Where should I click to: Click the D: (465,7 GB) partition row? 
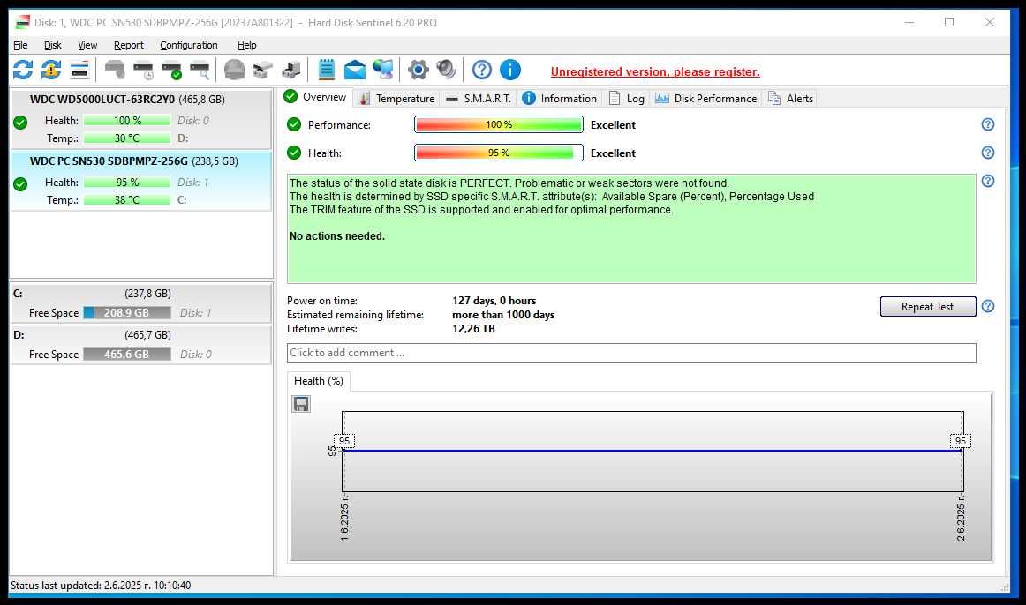click(x=140, y=344)
